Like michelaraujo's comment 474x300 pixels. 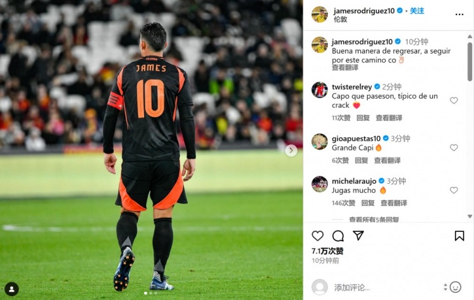point(454,190)
